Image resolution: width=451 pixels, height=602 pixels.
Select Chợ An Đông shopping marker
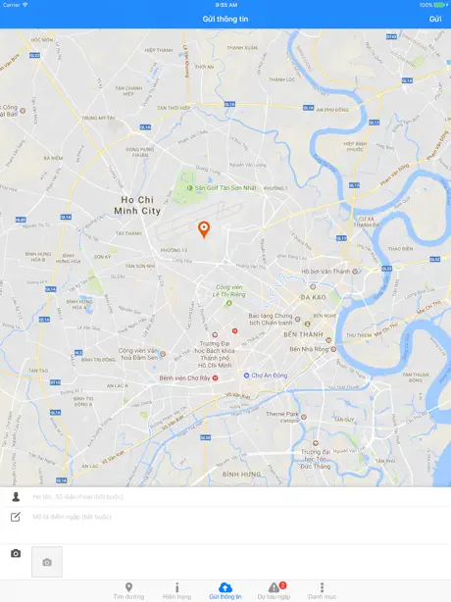[246, 376]
